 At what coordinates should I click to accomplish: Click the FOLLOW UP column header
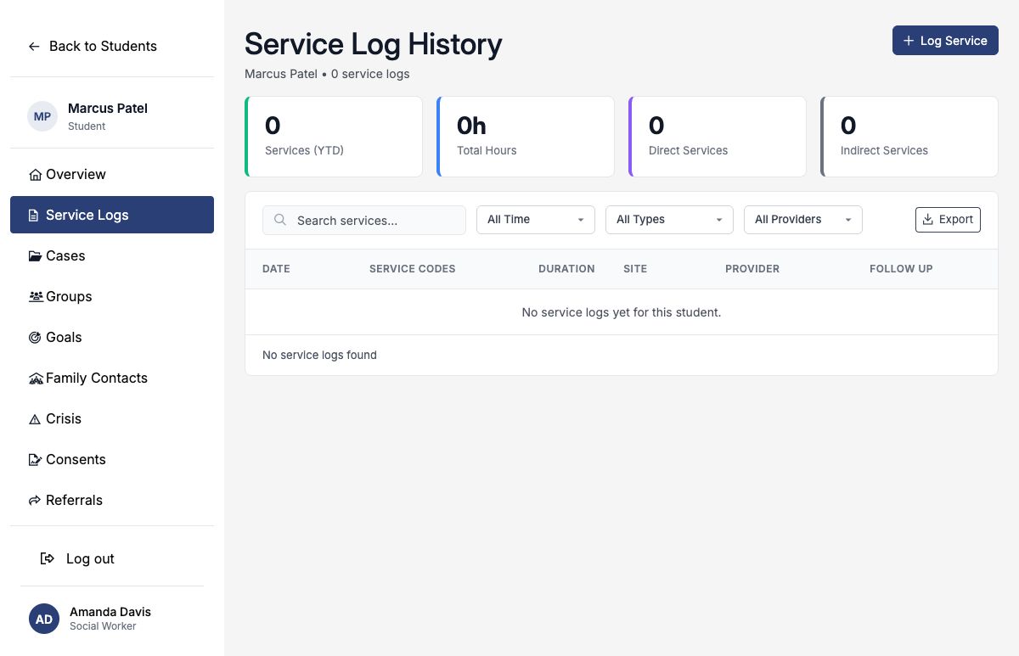(x=901, y=269)
